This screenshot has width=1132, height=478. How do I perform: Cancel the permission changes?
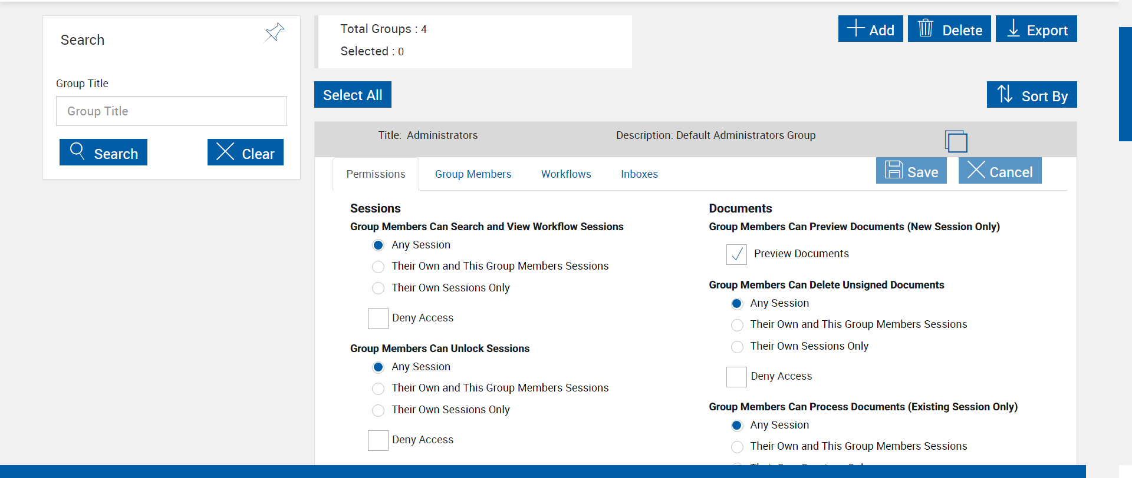[x=1000, y=171]
